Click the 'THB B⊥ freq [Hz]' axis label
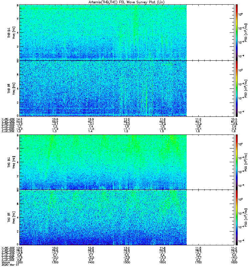Viewport: 250px width, 267px height. (11, 32)
